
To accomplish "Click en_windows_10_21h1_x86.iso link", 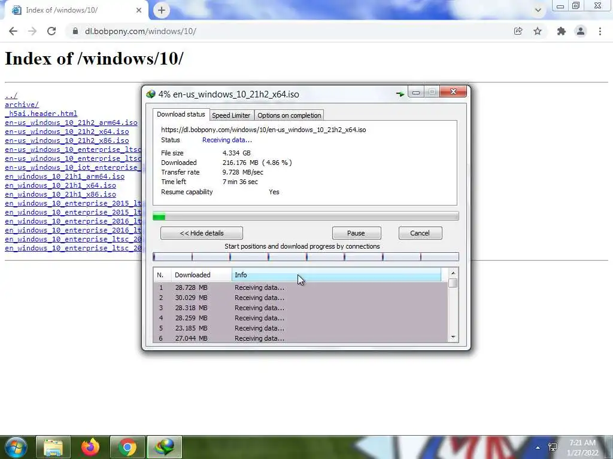I will [x=60, y=194].
